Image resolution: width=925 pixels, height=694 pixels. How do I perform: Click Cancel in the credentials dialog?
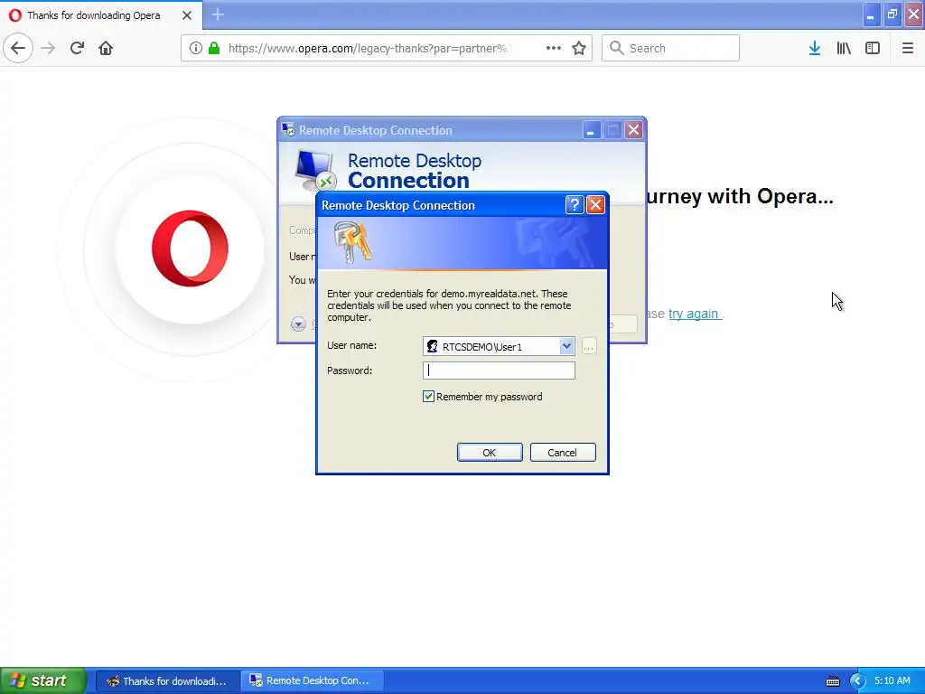(x=563, y=453)
